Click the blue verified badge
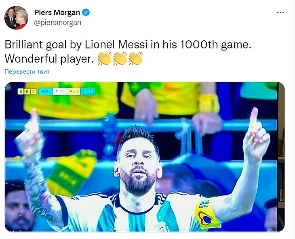 coord(86,13)
